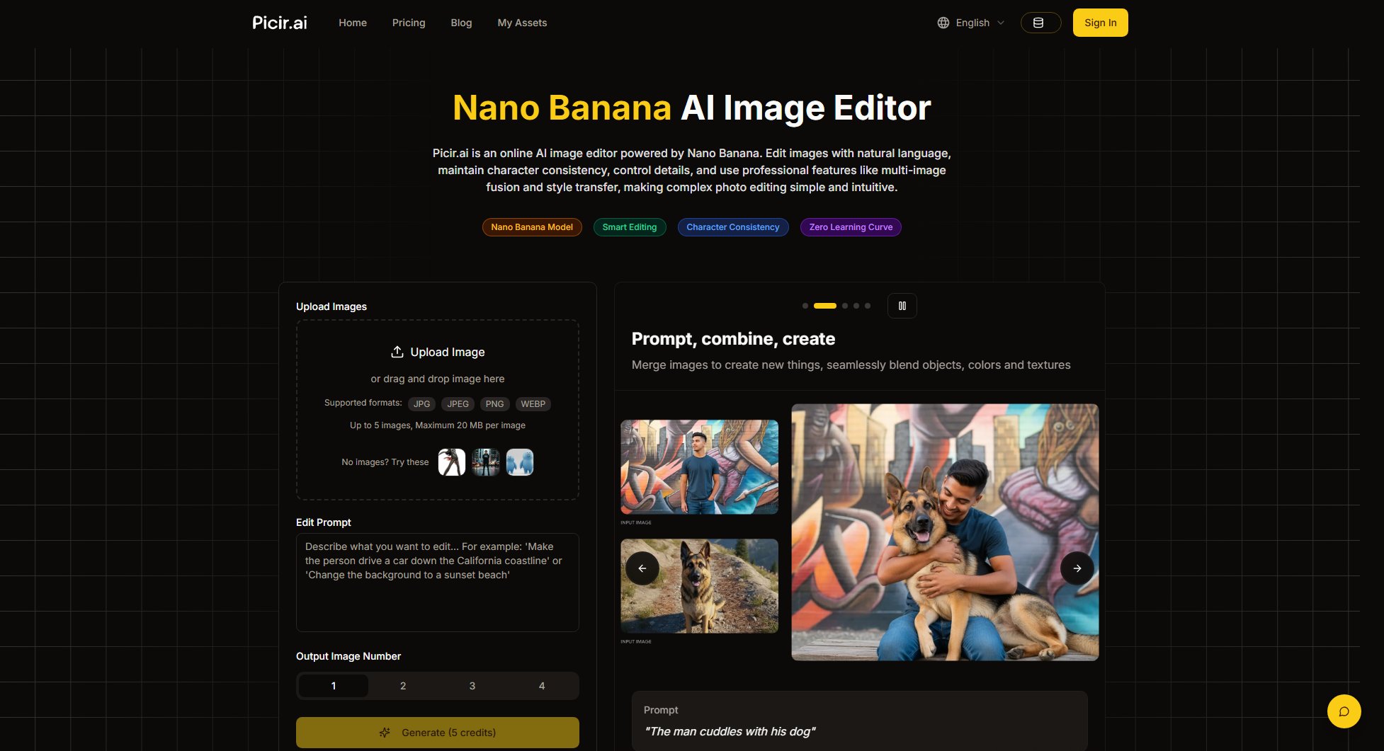Image resolution: width=1384 pixels, height=751 pixels.
Task: Try the second dark sample image thumbnail
Action: (x=486, y=462)
